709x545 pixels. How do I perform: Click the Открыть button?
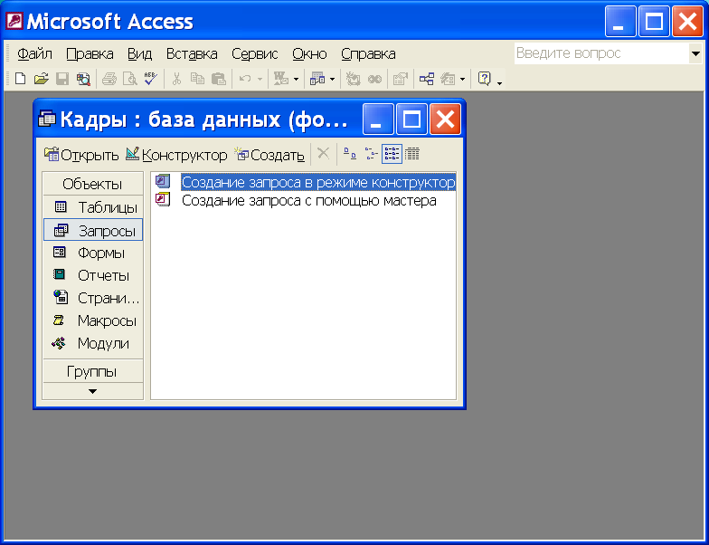tap(81, 155)
